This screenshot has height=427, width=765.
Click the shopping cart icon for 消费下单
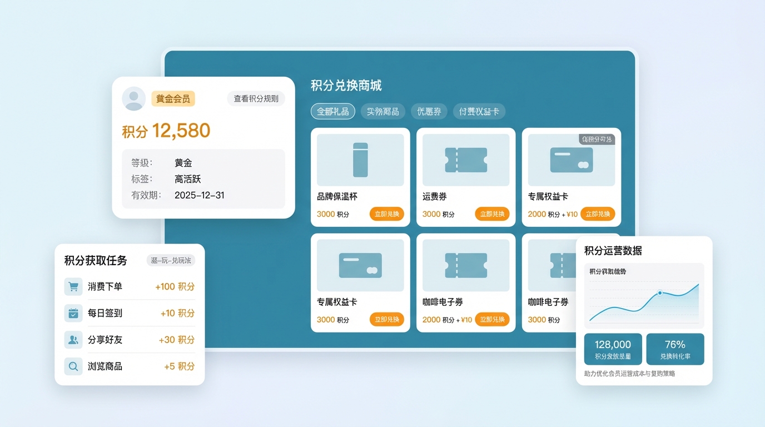[x=73, y=287]
